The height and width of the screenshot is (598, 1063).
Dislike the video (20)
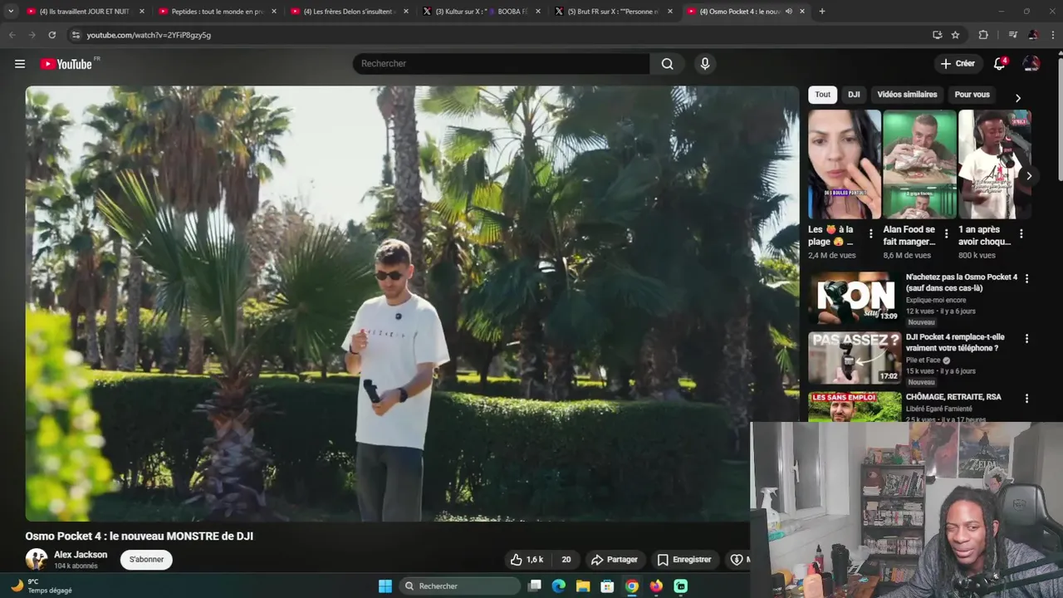click(565, 560)
